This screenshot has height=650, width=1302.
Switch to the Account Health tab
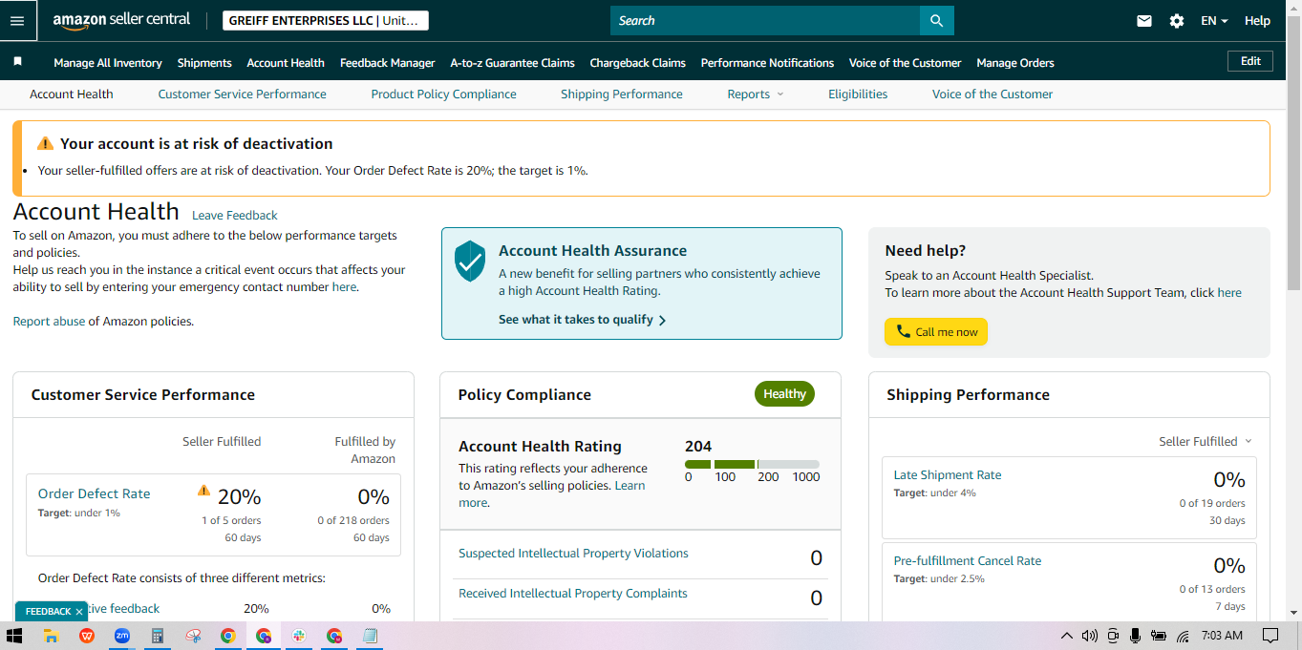point(72,94)
